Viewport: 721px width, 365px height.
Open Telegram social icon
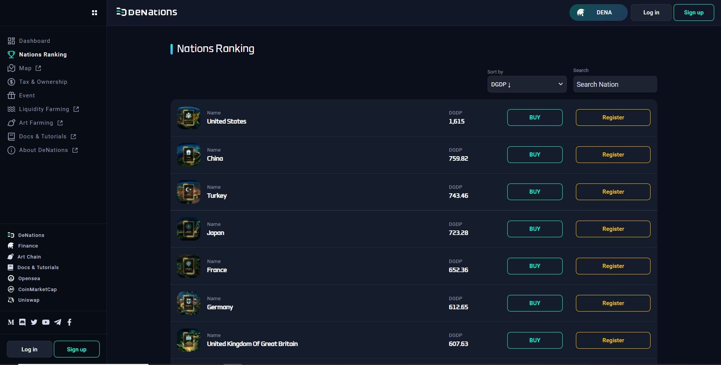(58, 322)
